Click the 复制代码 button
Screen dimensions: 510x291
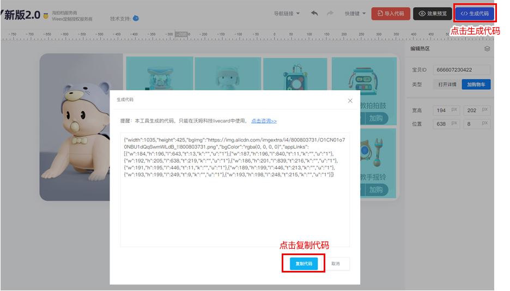[304, 264]
